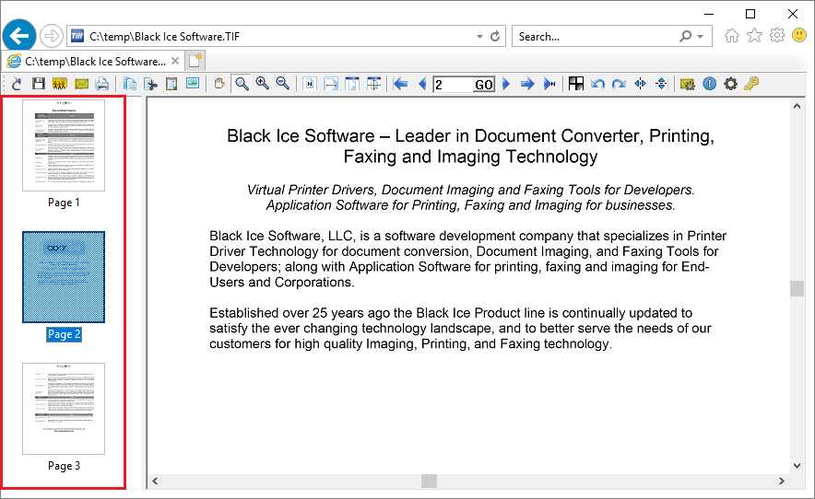Click the Save floppy disk icon
815x499 pixels.
point(39,84)
